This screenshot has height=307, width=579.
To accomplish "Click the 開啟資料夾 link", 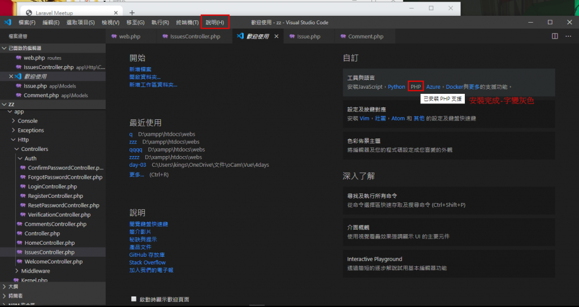I will (145, 77).
